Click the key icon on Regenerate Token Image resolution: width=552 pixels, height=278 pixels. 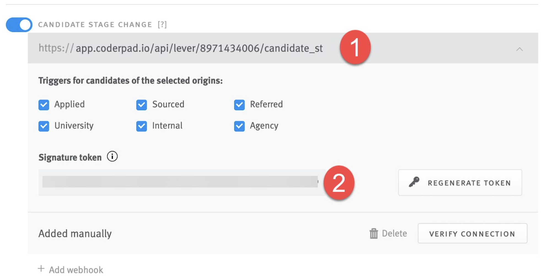[x=414, y=182]
